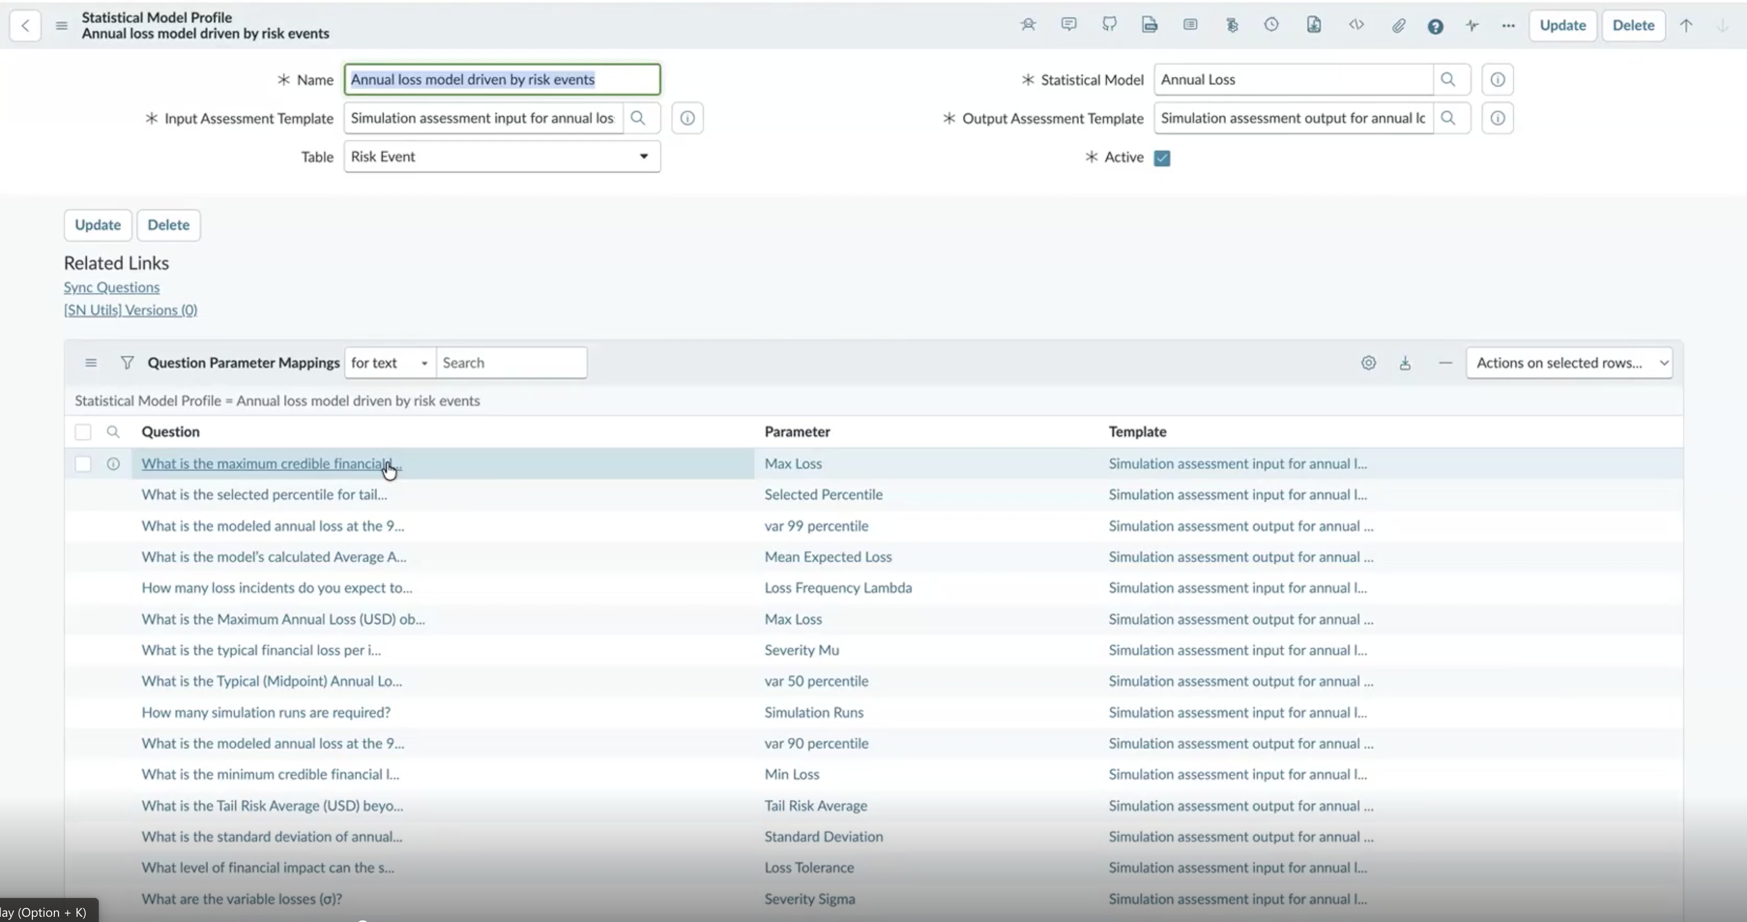Click the top Update button in header

(1562, 26)
